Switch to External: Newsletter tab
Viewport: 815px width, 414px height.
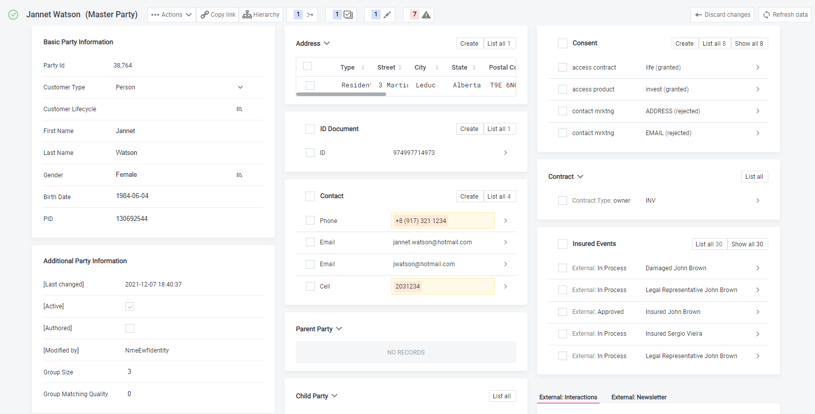(639, 397)
